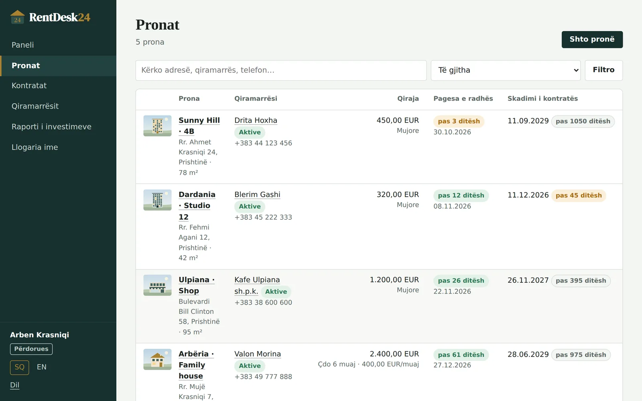This screenshot has width=642, height=401.
Task: Open Sunny Hill · 4B property link
Action: pyautogui.click(x=199, y=126)
